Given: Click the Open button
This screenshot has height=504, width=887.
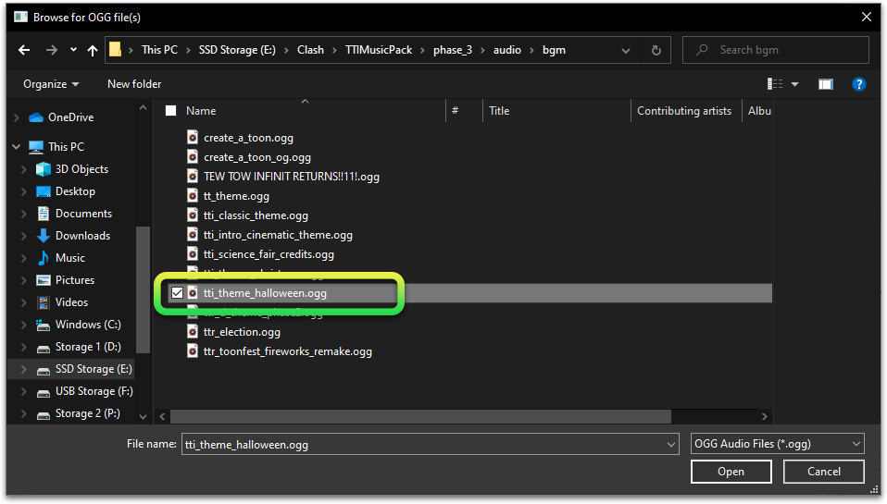Looking at the screenshot, I should point(731,472).
